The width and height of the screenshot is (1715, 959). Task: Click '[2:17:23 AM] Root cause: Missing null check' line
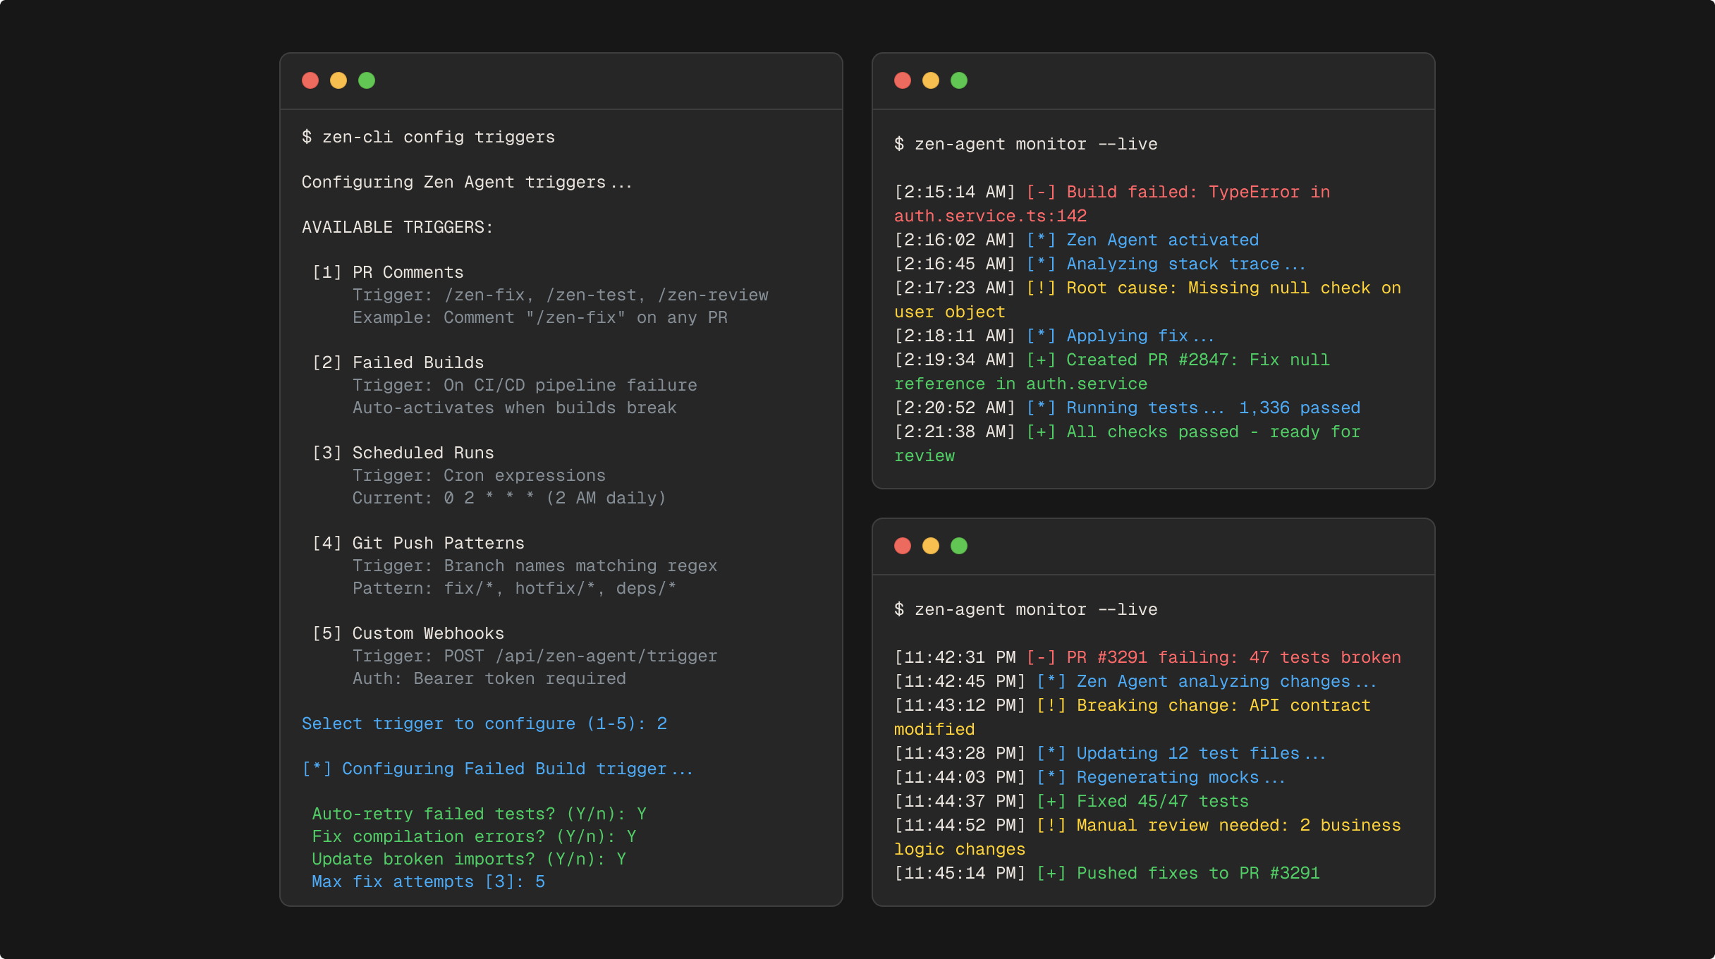[1148, 300]
